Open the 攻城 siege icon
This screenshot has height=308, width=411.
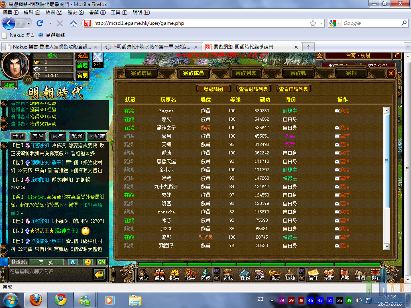[344, 274]
